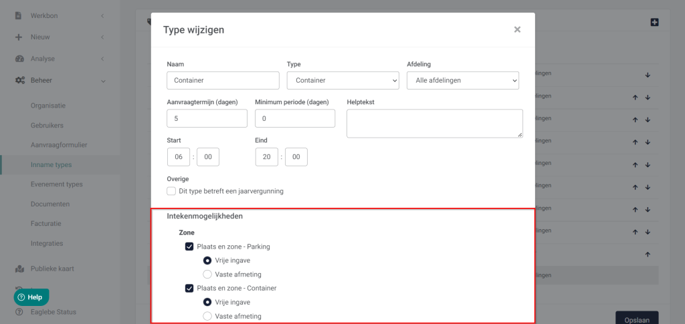Select Vrije ingave under Container zone
The width and height of the screenshot is (685, 324).
(207, 302)
